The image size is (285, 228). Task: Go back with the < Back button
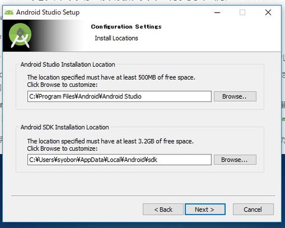point(163,209)
